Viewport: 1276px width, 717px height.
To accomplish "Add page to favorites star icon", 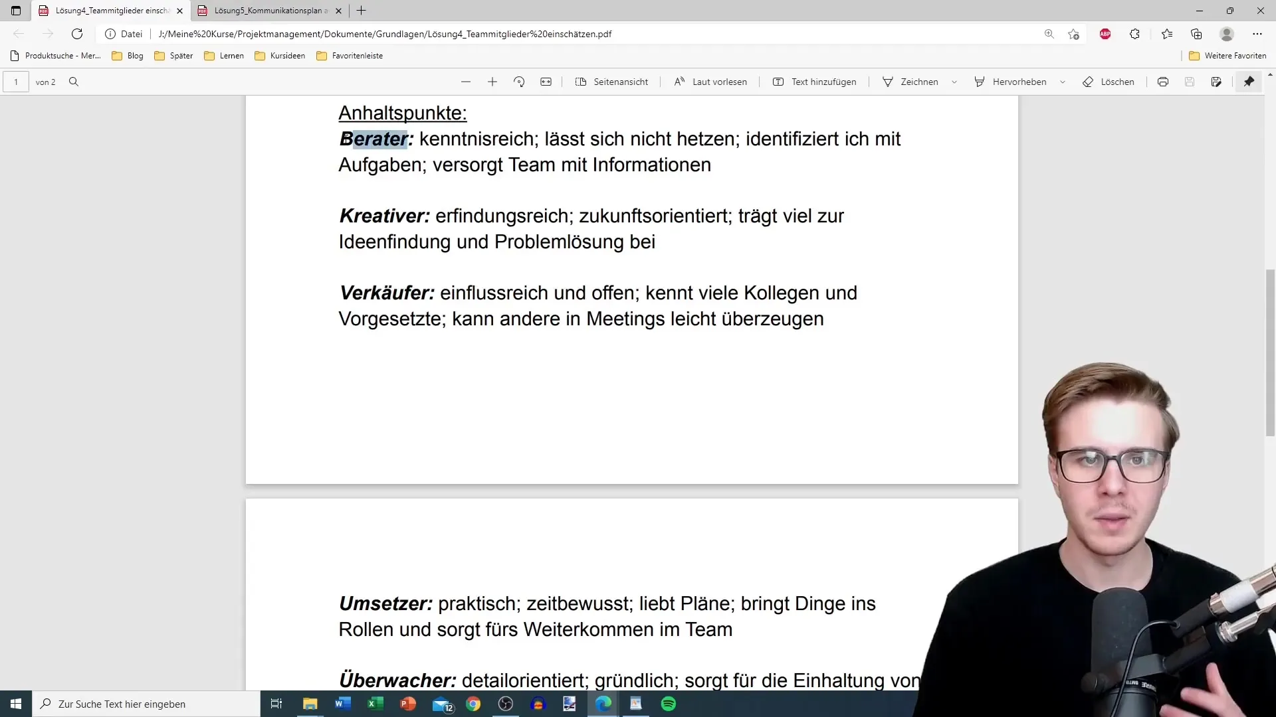I will (x=1073, y=34).
